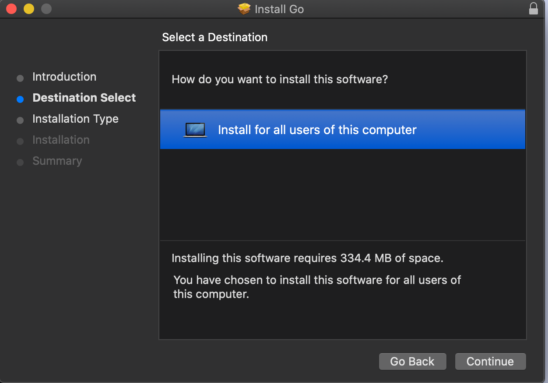Viewport: 548px width, 383px height.
Task: Select Installation Type step in sidebar
Action: click(75, 119)
